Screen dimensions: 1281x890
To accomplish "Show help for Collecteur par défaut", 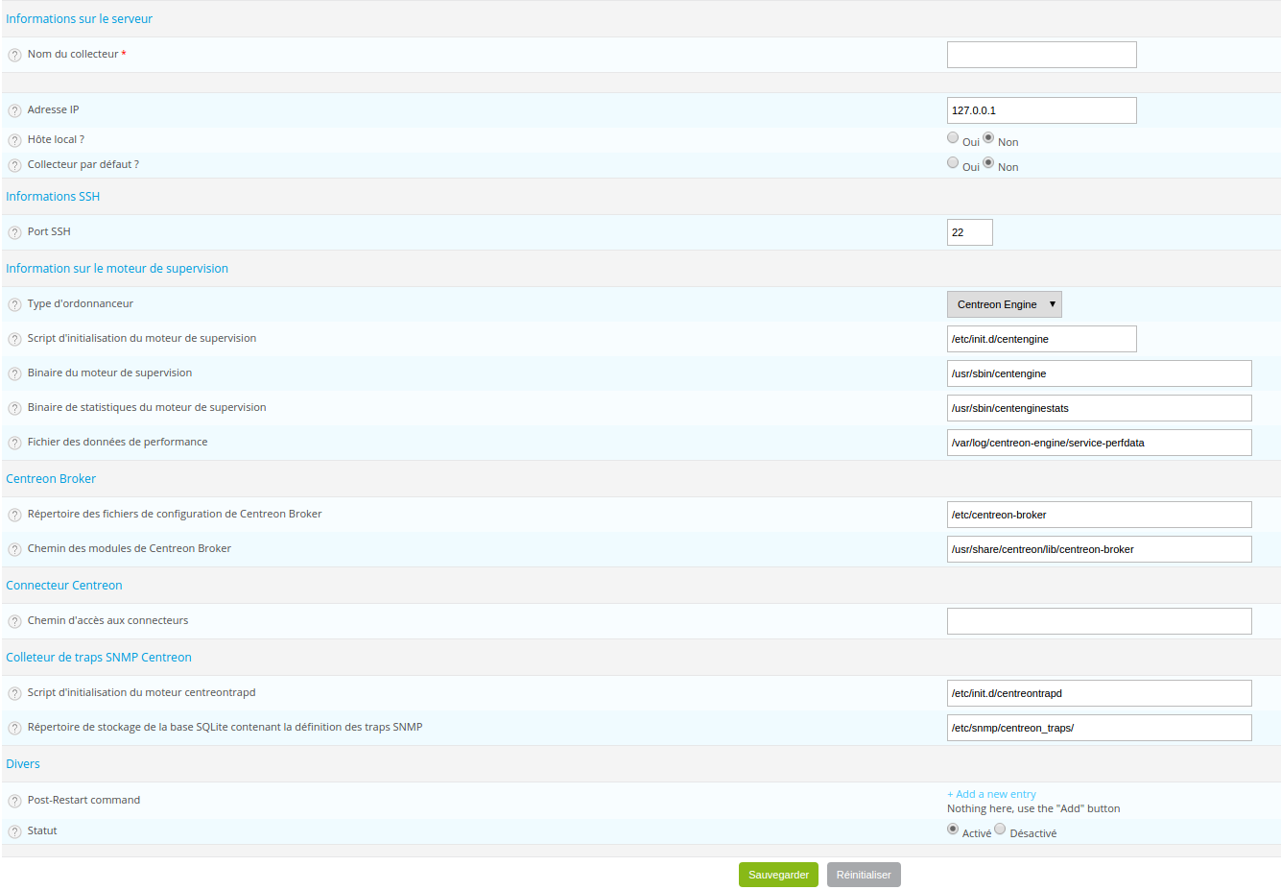I will (14, 165).
